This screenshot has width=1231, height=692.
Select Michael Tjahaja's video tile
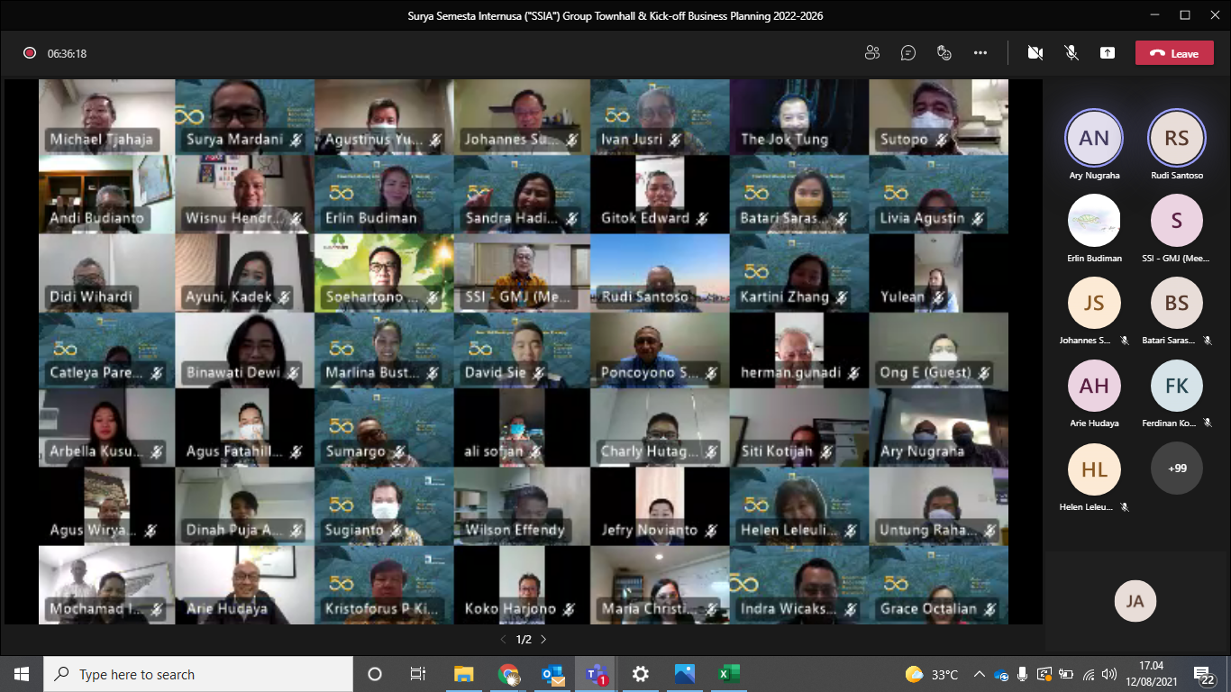click(106, 117)
